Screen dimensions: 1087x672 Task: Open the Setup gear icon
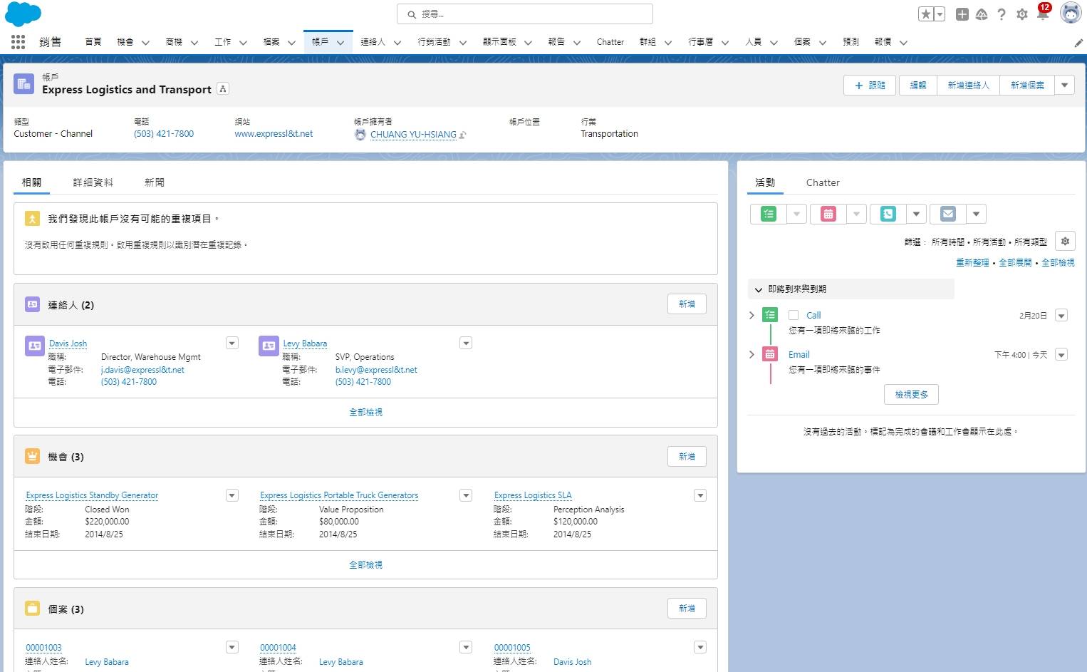click(x=1022, y=14)
